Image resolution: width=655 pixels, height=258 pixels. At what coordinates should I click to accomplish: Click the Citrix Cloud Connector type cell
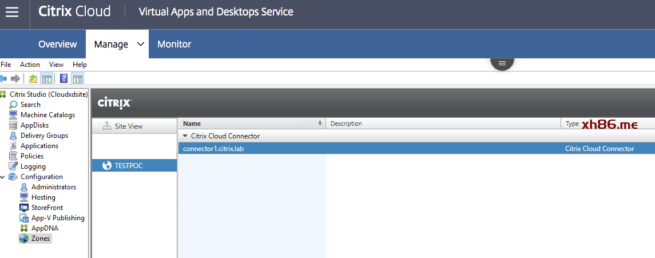[600, 149]
